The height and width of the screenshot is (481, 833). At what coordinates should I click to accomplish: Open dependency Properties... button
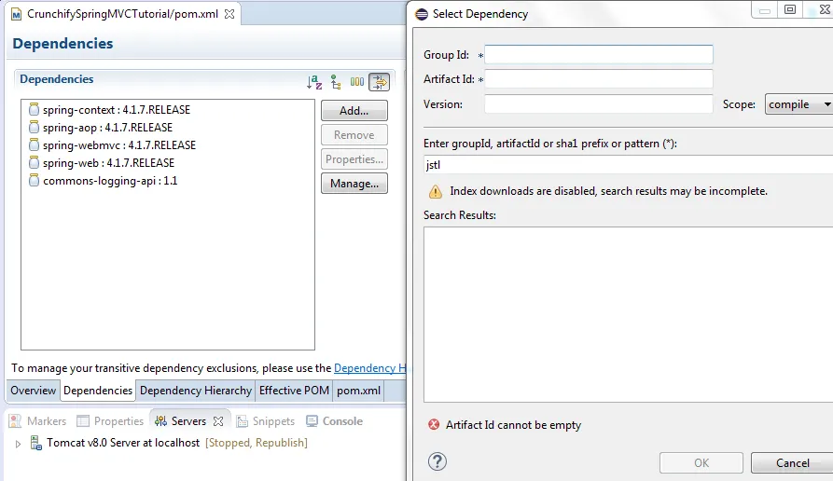[354, 159]
